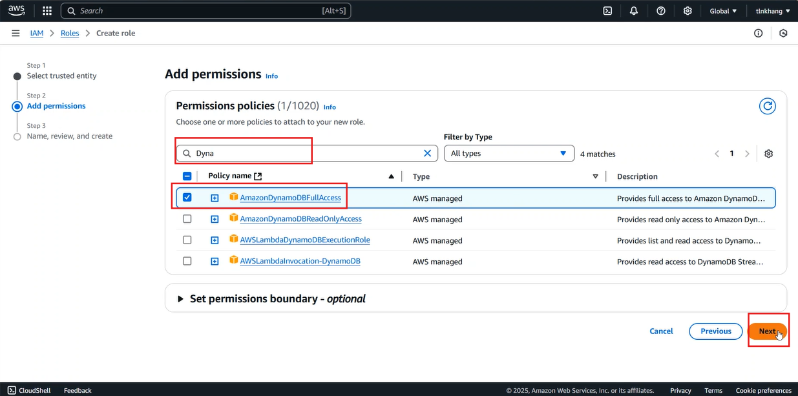This screenshot has height=396, width=798.
Task: Open Info link beside Permissions policies
Action: (330, 107)
